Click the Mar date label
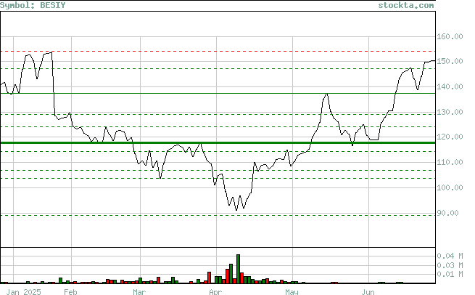This screenshot has height=295, width=475. coord(139,292)
